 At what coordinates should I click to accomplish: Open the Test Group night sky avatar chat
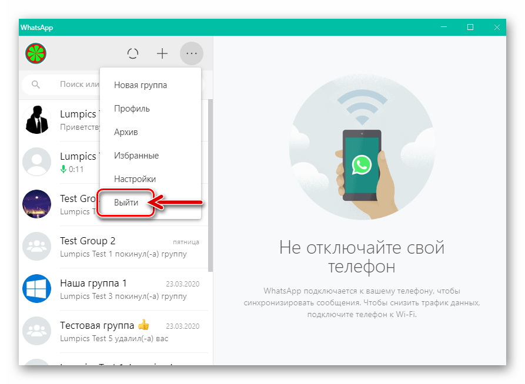coord(37,204)
